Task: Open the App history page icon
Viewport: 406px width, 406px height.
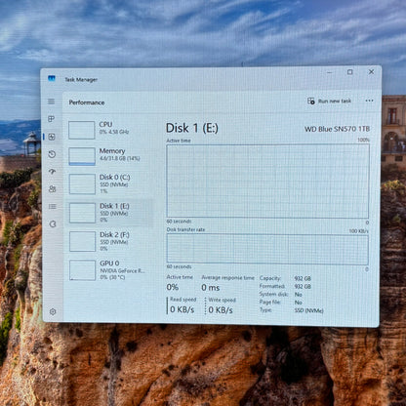Action: (52, 154)
